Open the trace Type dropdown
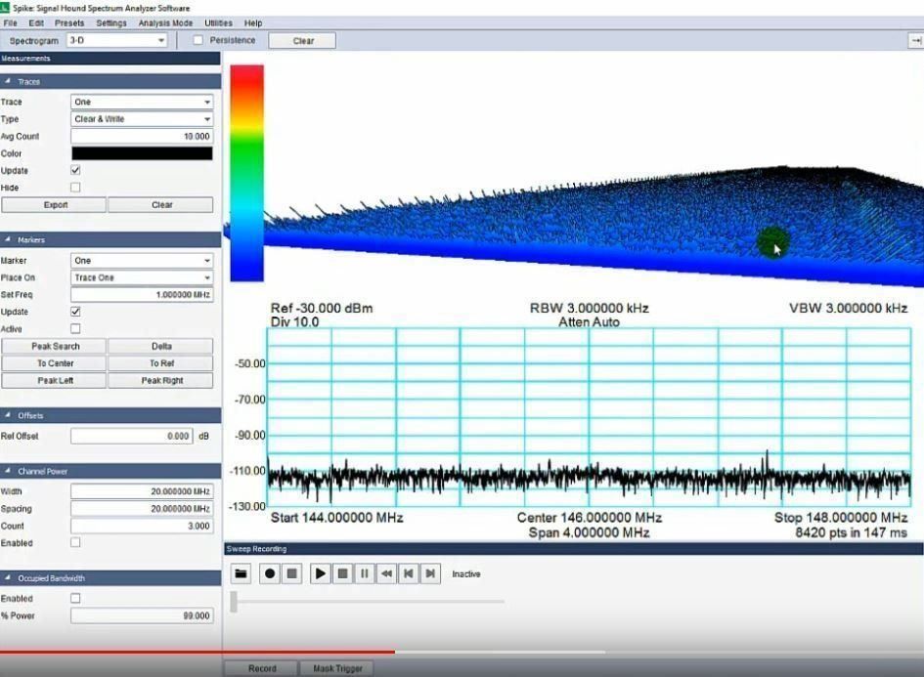Image resolution: width=924 pixels, height=677 pixels. pos(142,119)
